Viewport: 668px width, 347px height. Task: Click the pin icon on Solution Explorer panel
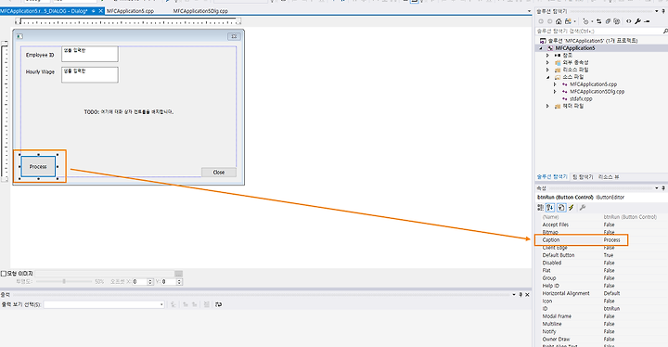coord(663,11)
